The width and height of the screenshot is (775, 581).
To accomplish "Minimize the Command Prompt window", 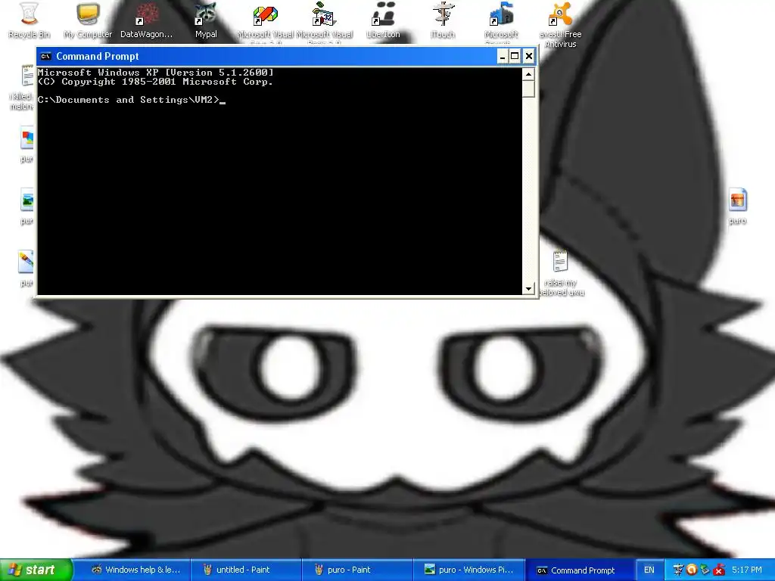I will point(502,56).
